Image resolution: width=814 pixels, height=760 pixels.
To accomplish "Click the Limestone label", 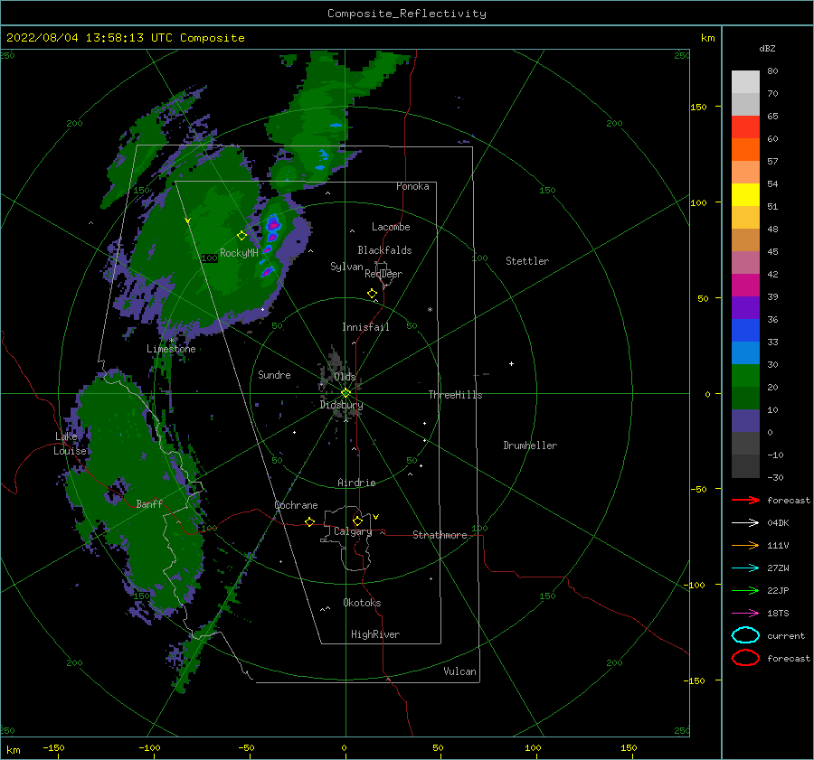I will tap(171, 349).
